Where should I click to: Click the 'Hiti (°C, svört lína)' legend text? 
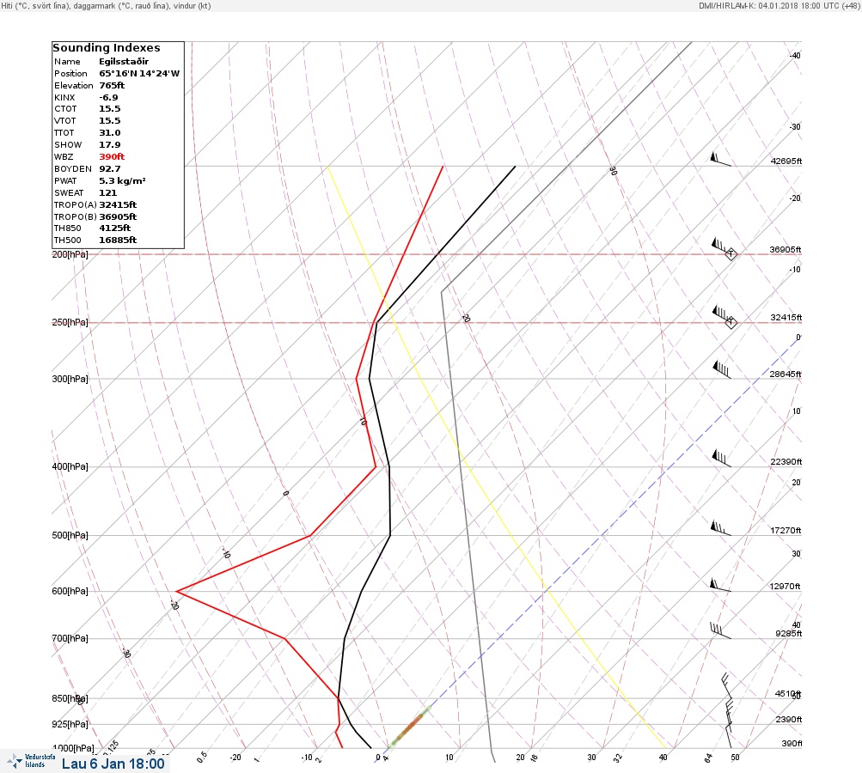pos(36,5)
